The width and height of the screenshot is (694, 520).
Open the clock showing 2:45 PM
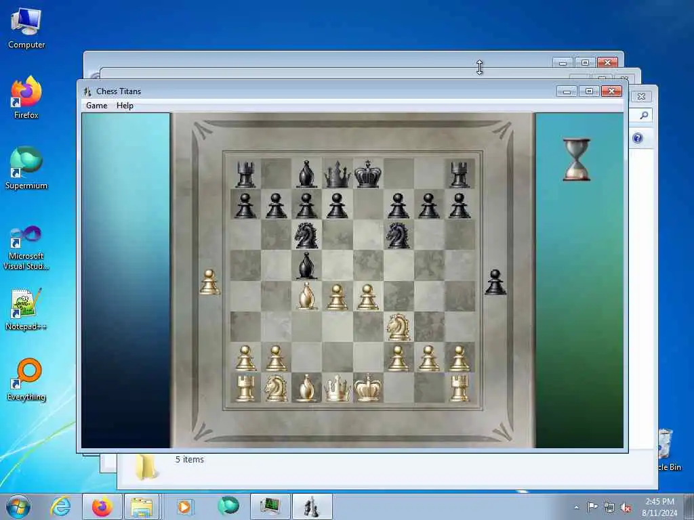[x=659, y=507]
